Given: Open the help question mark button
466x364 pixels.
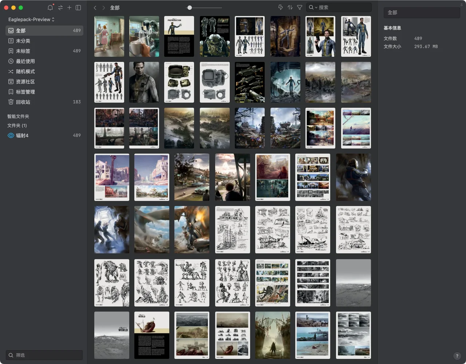Looking at the screenshot, I should click(x=457, y=356).
